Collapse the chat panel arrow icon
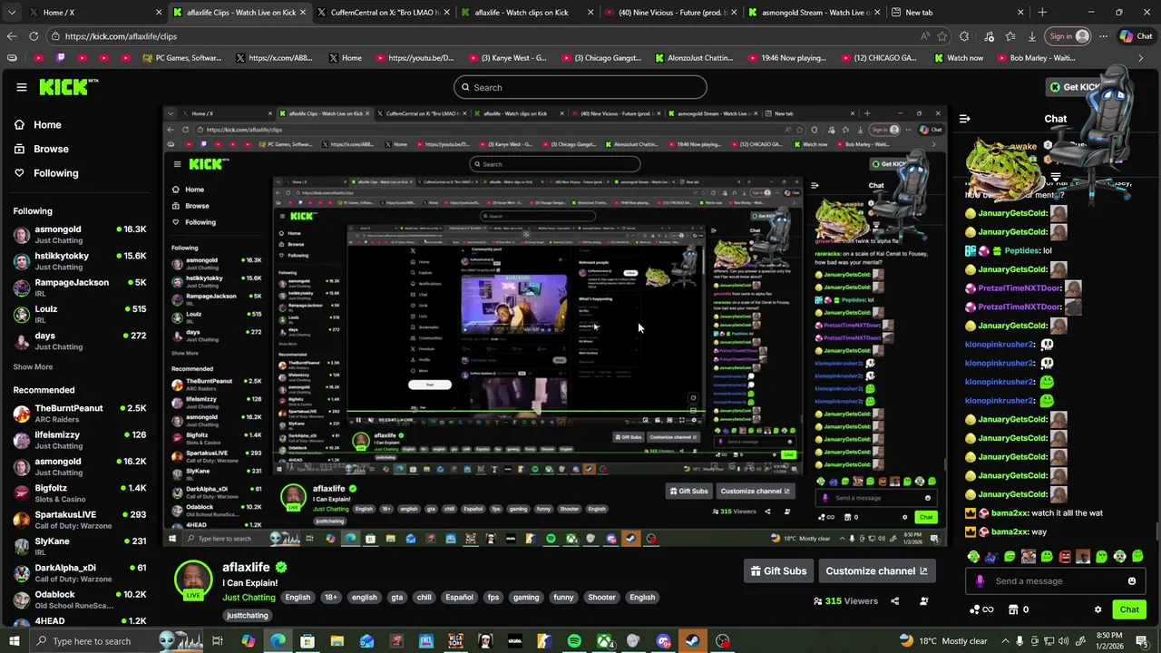 [965, 119]
